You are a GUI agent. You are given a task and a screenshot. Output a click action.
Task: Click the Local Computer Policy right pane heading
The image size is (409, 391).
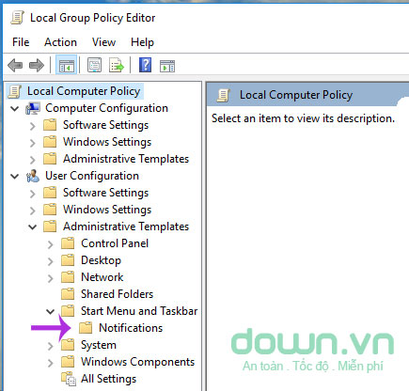tap(296, 95)
